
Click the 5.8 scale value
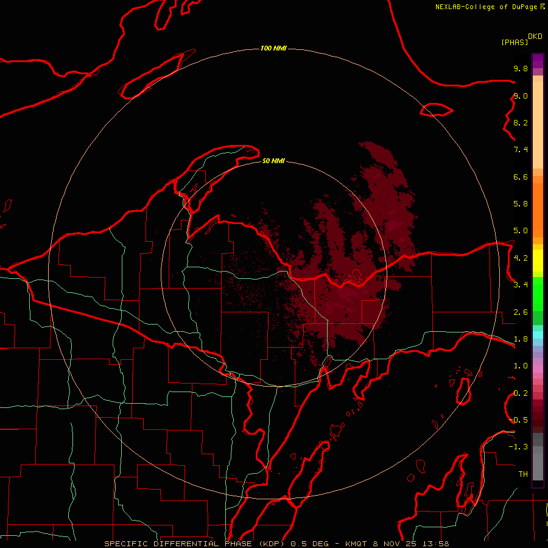coord(521,204)
